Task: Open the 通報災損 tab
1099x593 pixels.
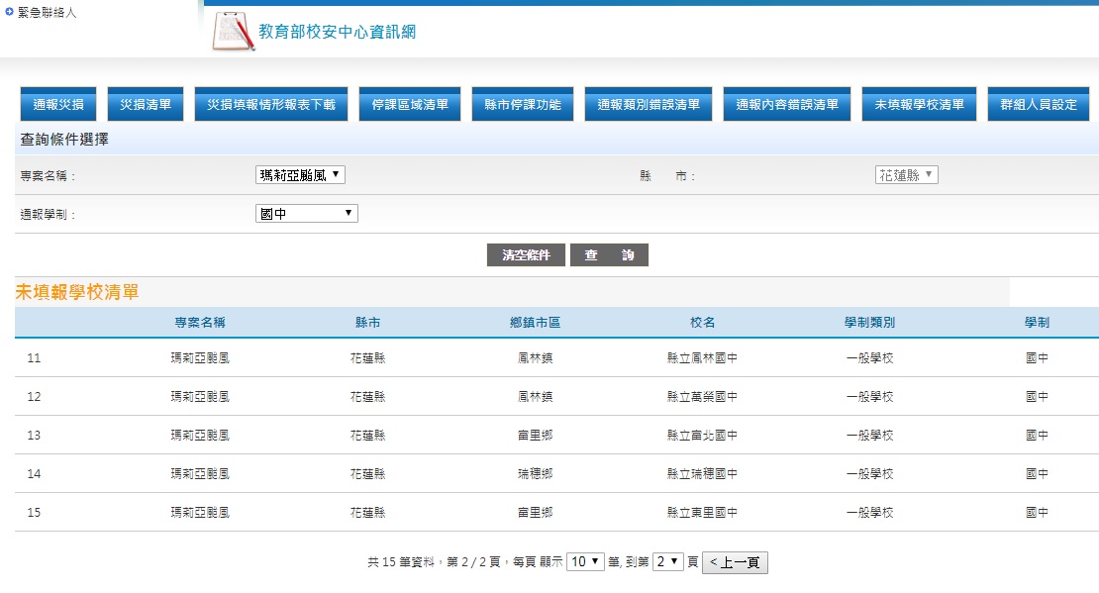Action: coord(58,104)
